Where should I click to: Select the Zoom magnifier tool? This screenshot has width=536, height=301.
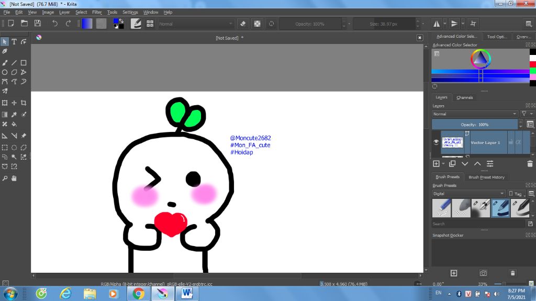pos(5,178)
